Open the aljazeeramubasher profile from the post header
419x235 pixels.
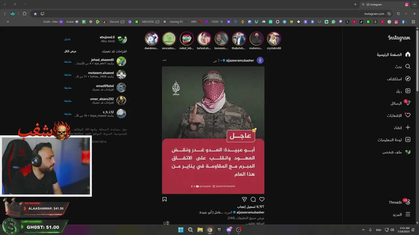pyautogui.click(x=240, y=60)
